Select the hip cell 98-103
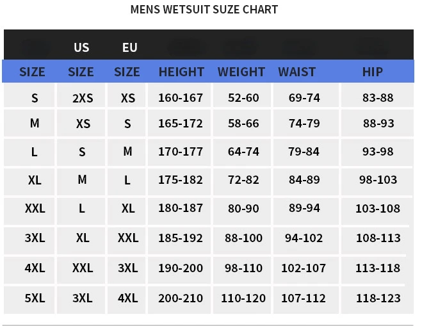The image size is (422, 326). tap(378, 180)
